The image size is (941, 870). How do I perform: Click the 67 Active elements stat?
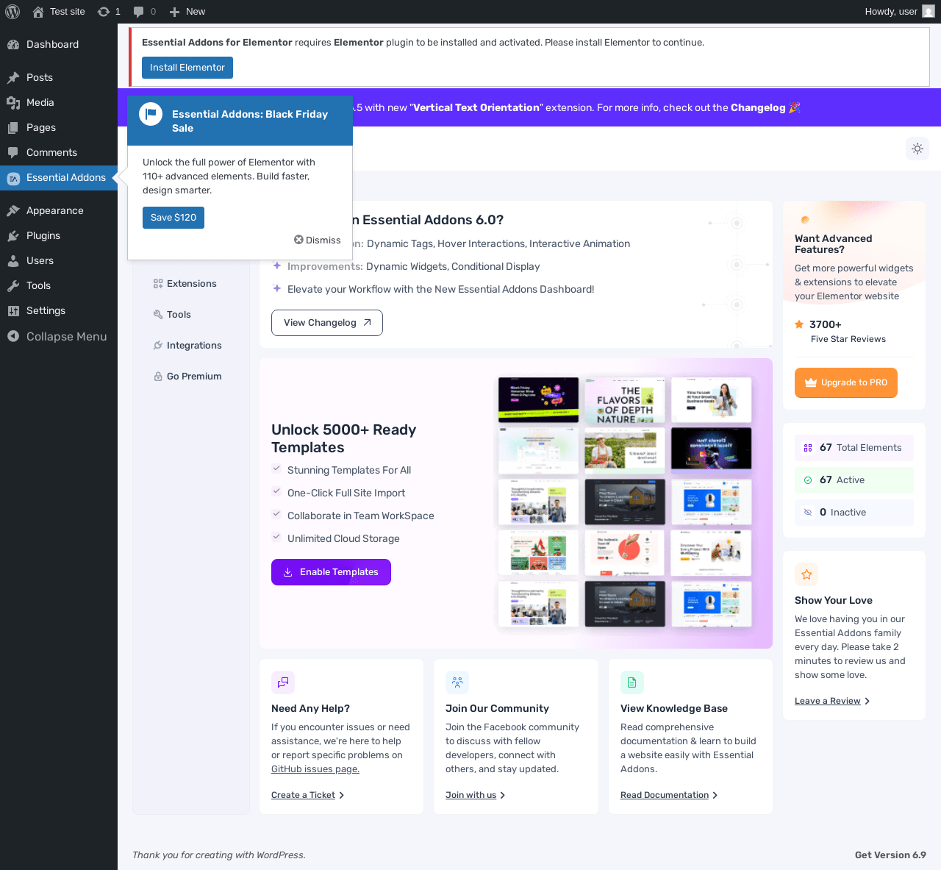854,480
